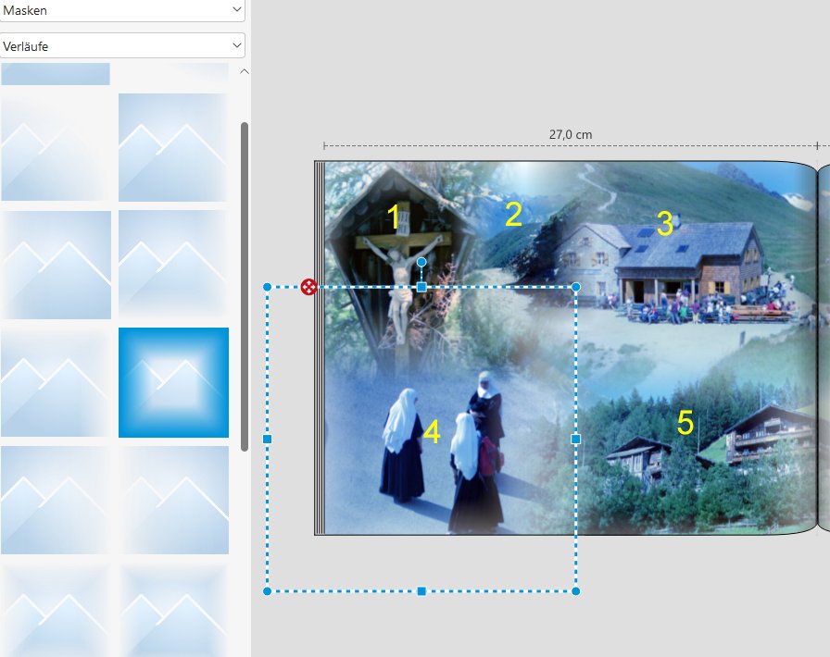This screenshot has height=657, width=830.
Task: Click the 27,0 cm page width label
Action: coord(570,134)
